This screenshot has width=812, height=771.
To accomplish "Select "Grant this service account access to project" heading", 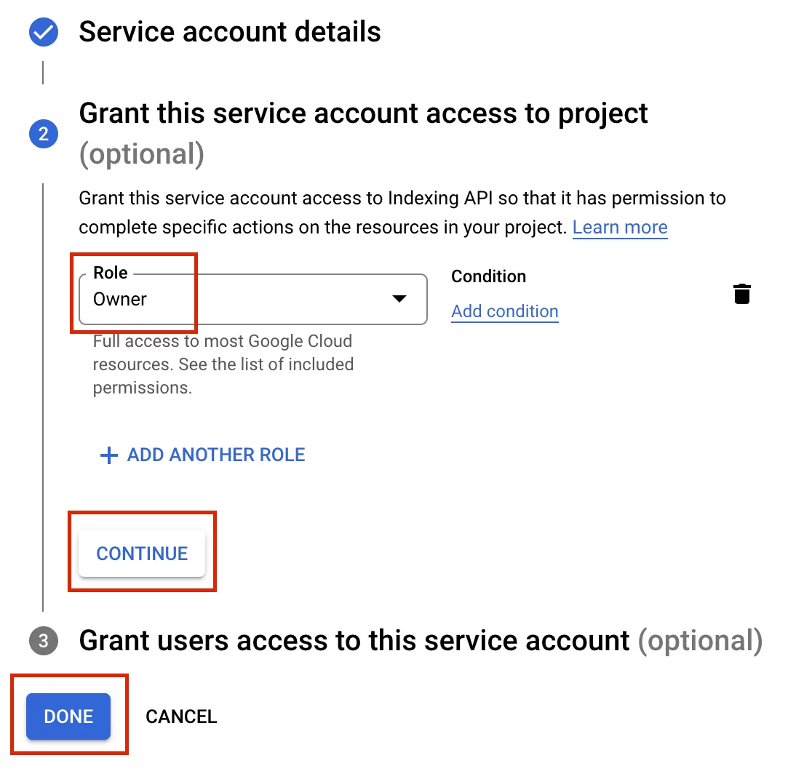I will (363, 113).
